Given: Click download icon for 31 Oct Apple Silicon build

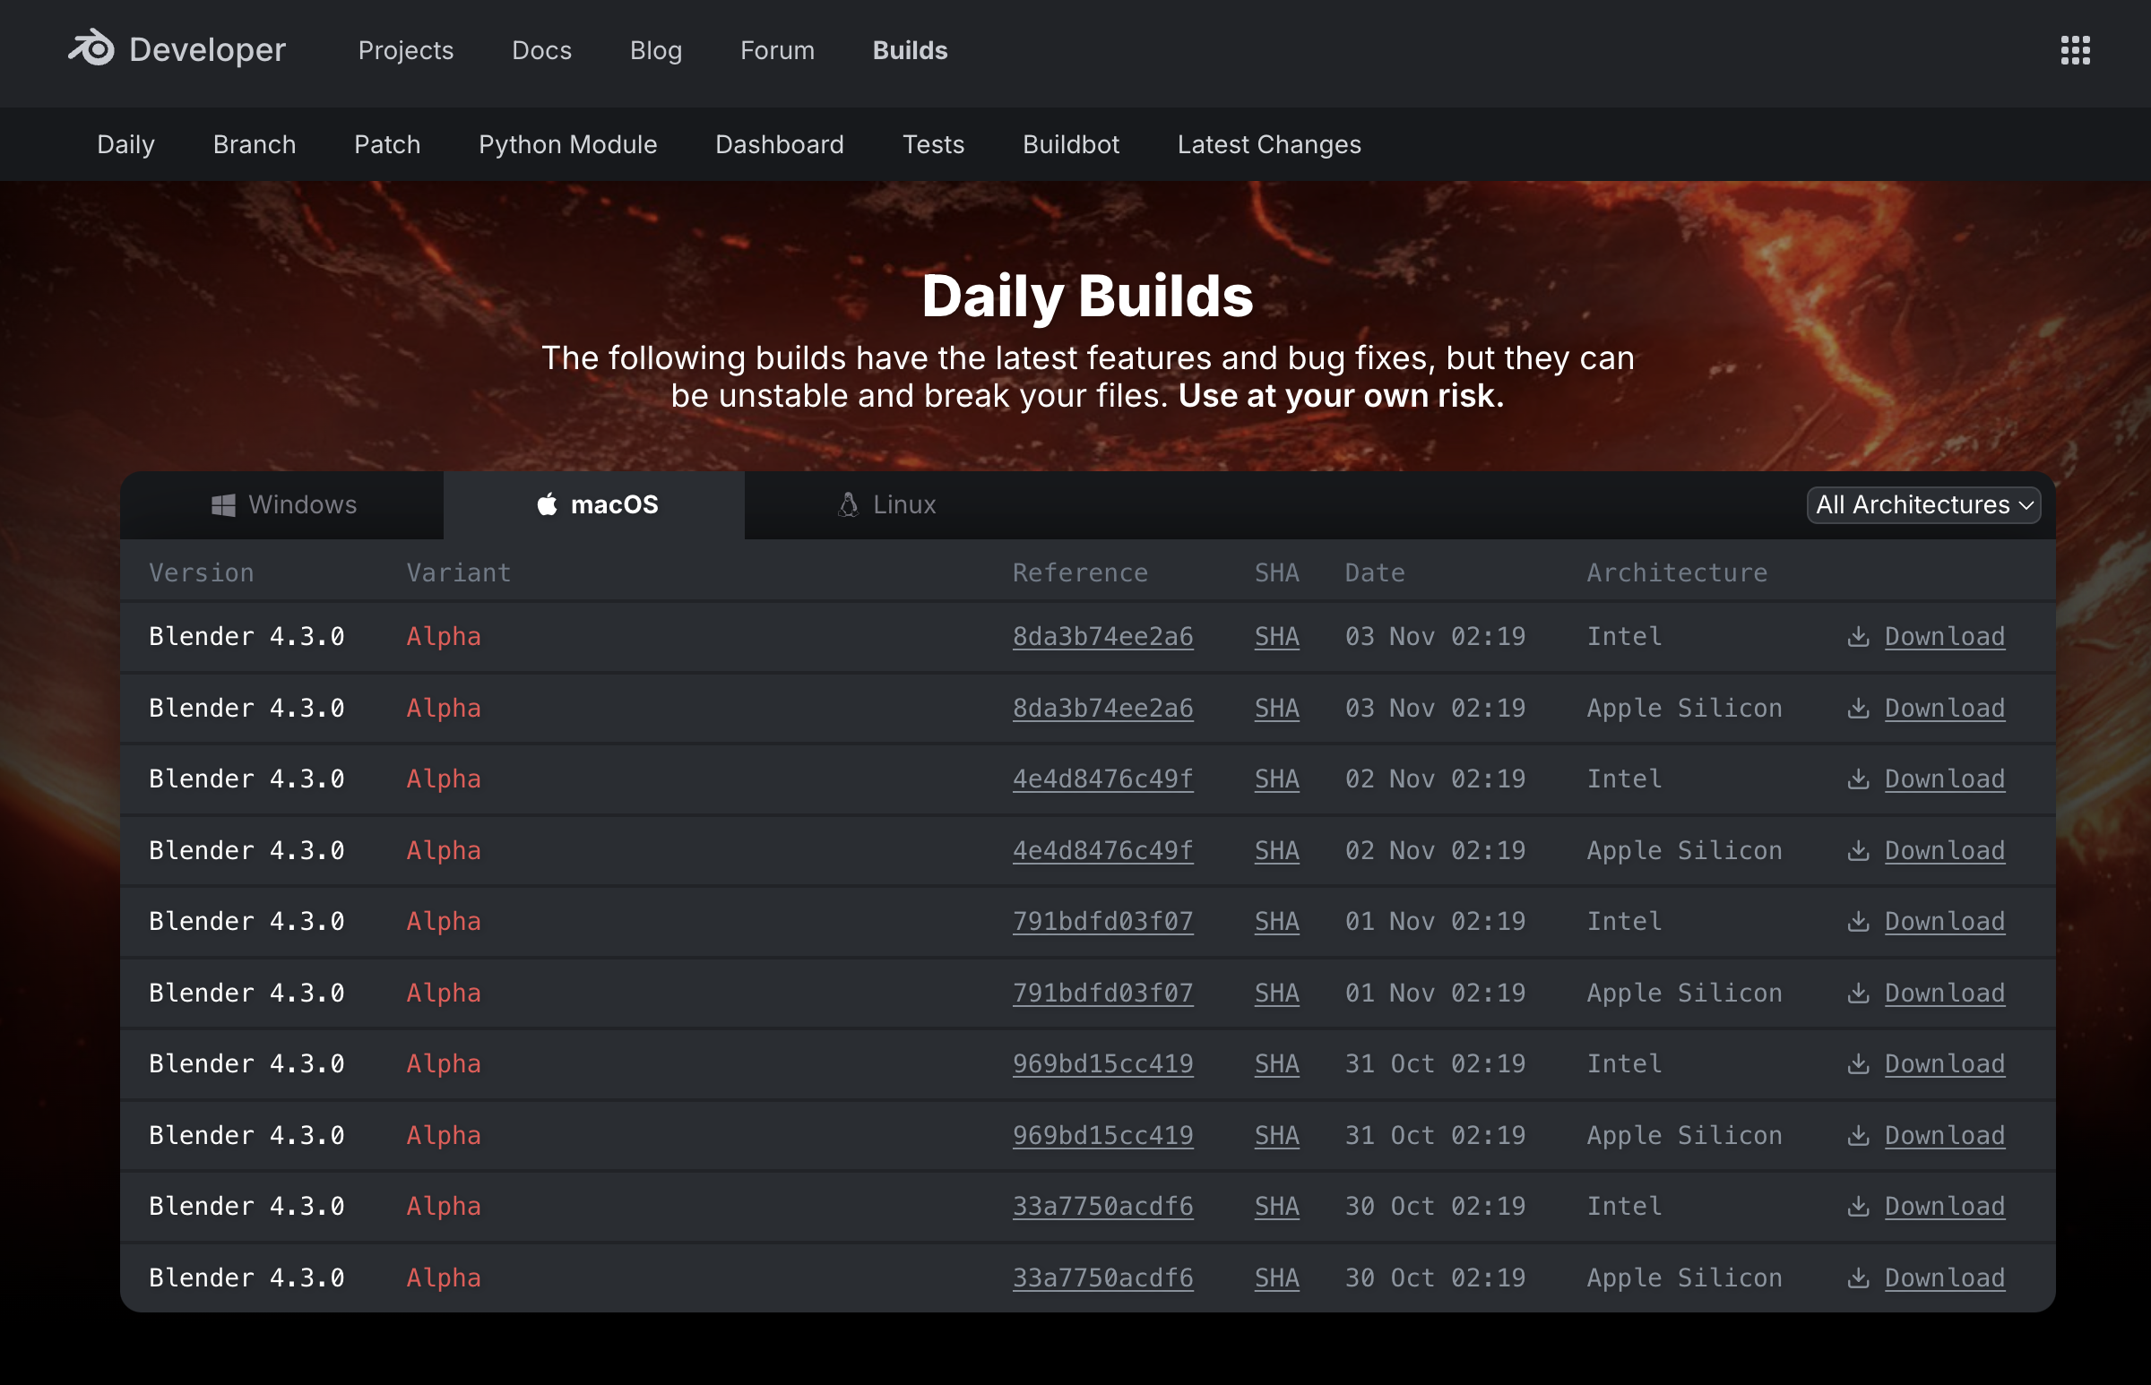Looking at the screenshot, I should pos(1858,1136).
